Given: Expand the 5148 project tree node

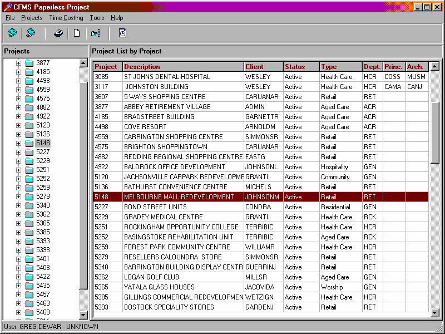Looking at the screenshot, I should pyautogui.click(x=18, y=144).
